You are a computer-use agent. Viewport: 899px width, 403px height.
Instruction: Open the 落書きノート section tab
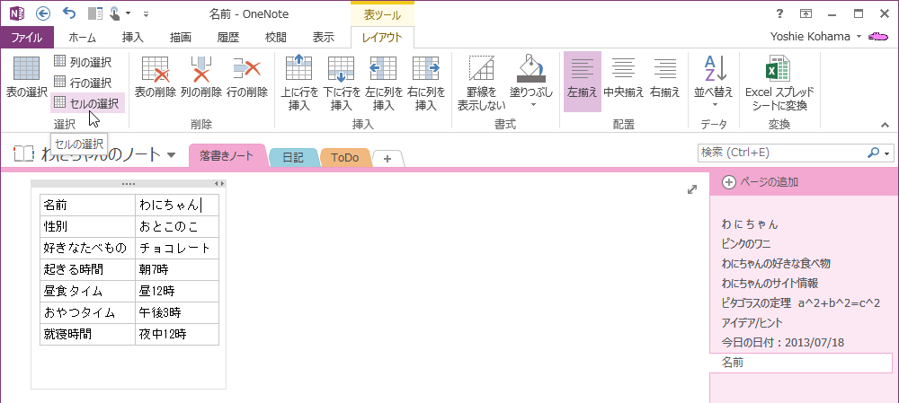pyautogui.click(x=227, y=155)
